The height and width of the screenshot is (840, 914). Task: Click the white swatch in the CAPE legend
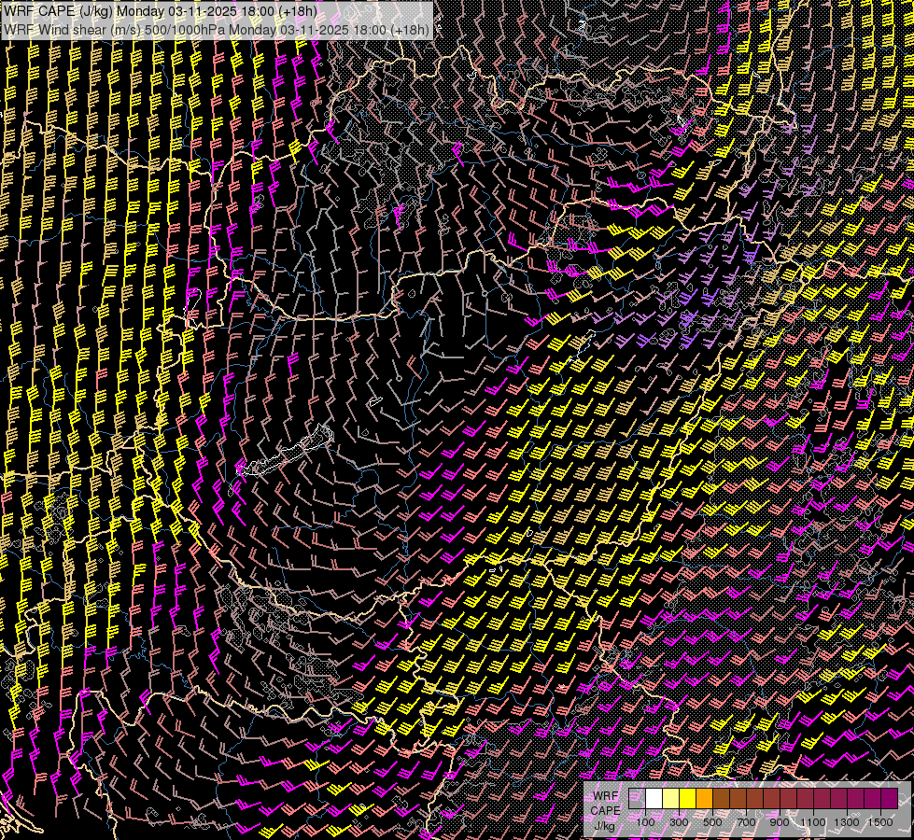click(654, 799)
